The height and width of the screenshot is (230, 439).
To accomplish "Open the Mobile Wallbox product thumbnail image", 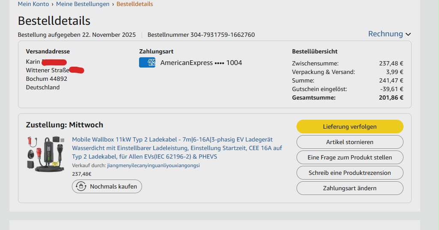I will [45, 153].
